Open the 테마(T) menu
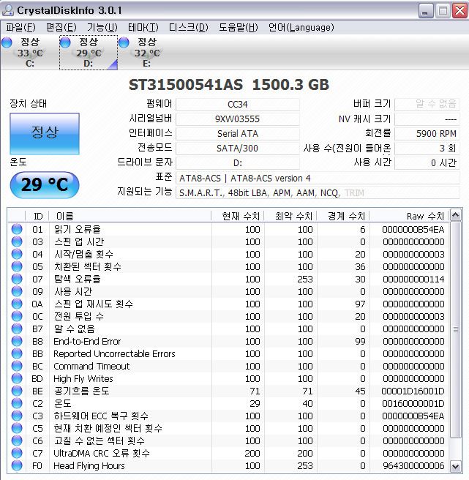The image size is (469, 480). tap(143, 28)
